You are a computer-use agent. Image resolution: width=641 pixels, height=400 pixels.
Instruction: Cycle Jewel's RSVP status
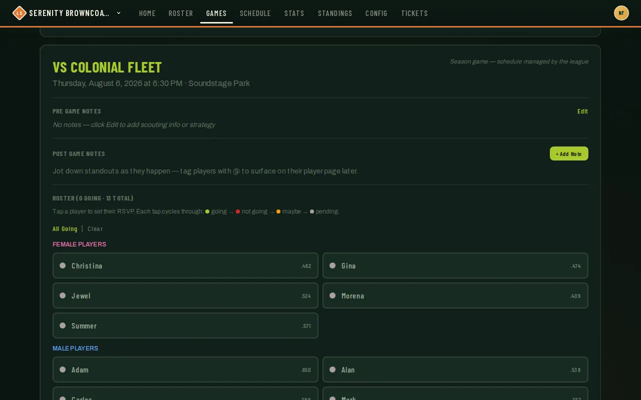(185, 295)
